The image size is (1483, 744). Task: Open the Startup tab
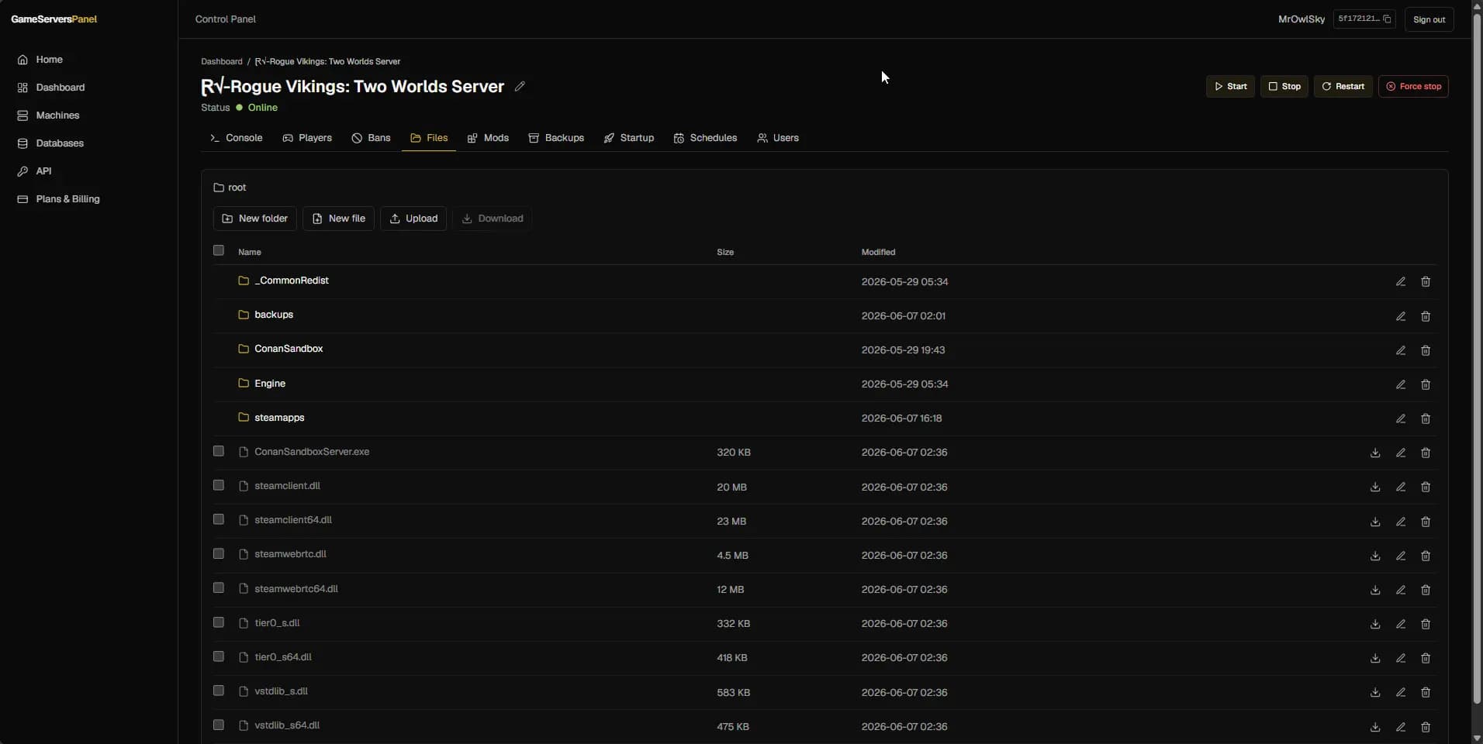click(x=629, y=138)
